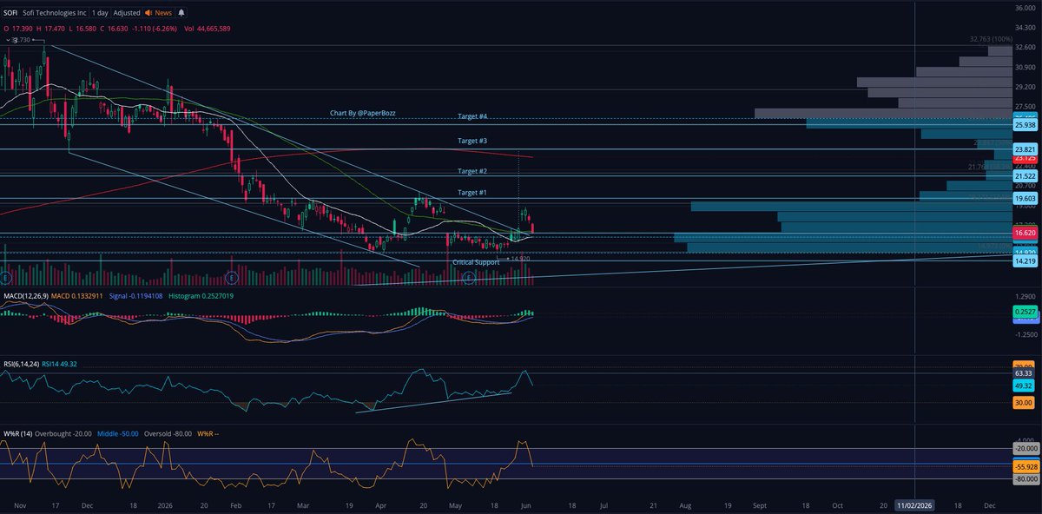Click the RSI 30.00 level tag
The image size is (1042, 514).
point(1026,402)
